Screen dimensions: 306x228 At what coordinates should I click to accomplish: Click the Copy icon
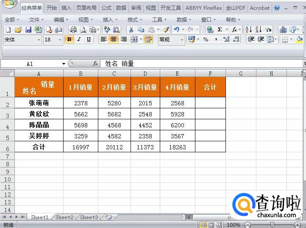[141, 30]
